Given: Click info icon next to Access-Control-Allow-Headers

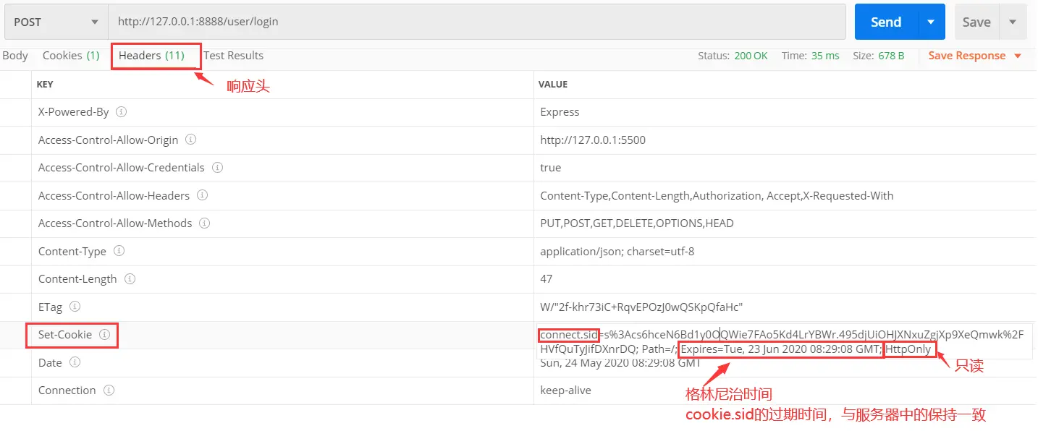Looking at the screenshot, I should [x=203, y=195].
